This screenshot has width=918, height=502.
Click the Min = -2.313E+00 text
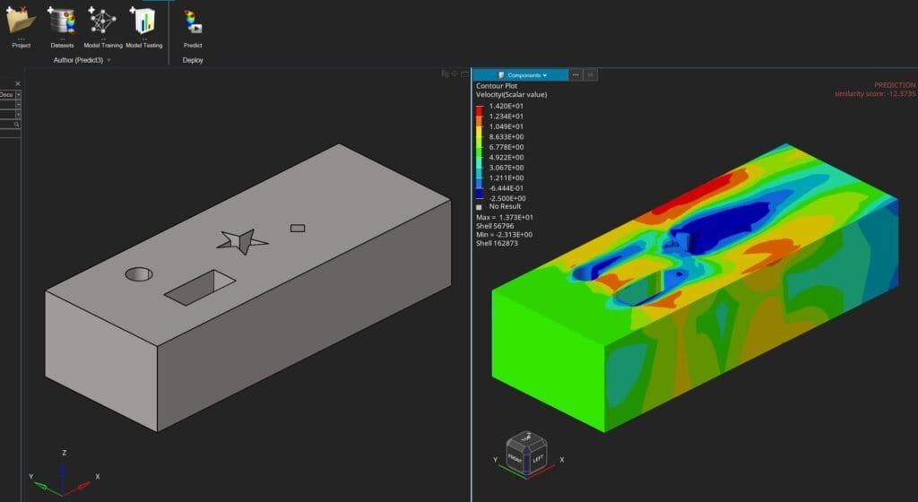504,235
